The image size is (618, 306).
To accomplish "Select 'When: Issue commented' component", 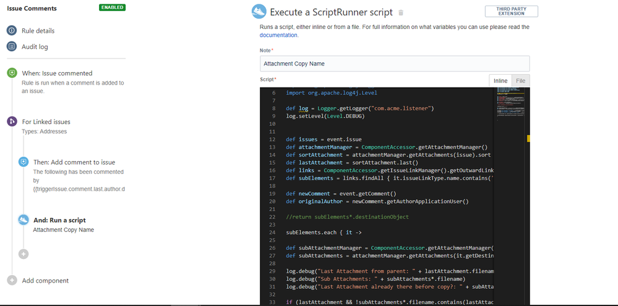I will coord(57,73).
